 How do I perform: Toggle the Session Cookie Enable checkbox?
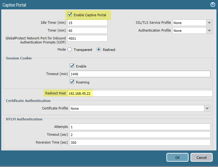(72, 66)
